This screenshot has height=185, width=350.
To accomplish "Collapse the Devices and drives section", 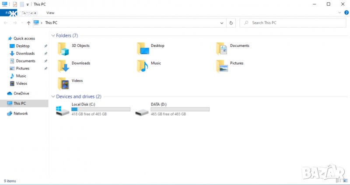I will point(53,96).
